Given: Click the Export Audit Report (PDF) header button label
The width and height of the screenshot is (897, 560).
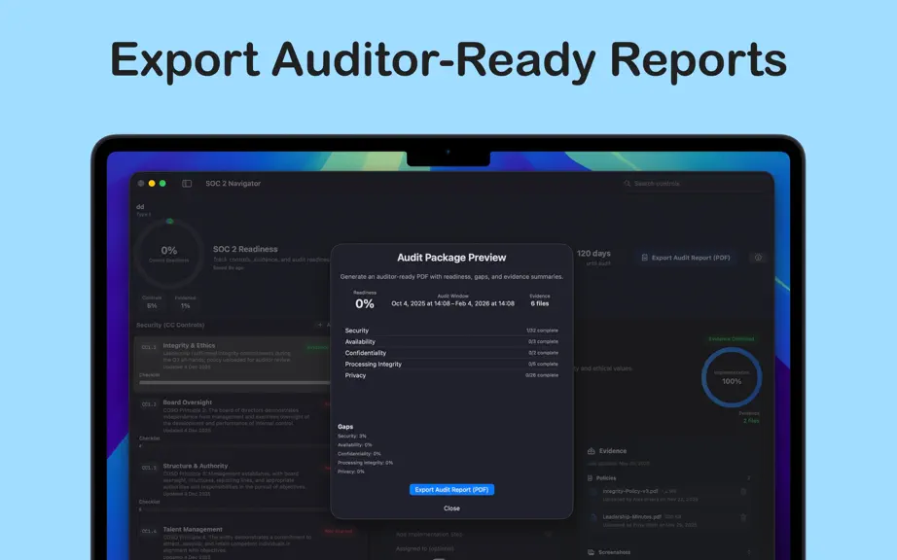Looking at the screenshot, I should click(691, 258).
